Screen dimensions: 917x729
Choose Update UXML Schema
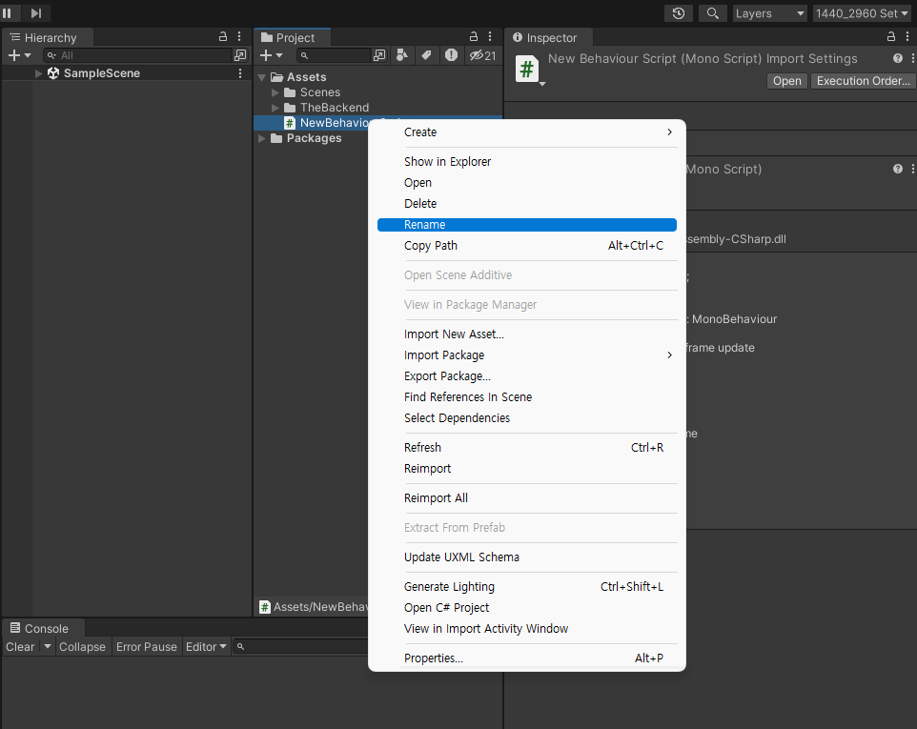[x=527, y=557]
